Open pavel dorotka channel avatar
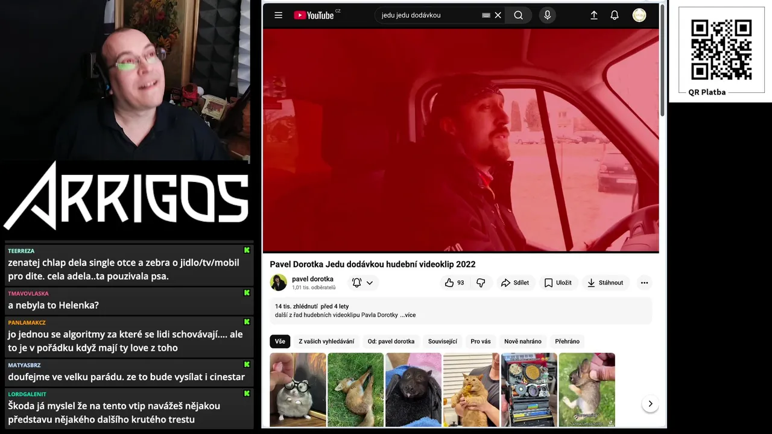This screenshot has width=772, height=434. click(x=279, y=283)
